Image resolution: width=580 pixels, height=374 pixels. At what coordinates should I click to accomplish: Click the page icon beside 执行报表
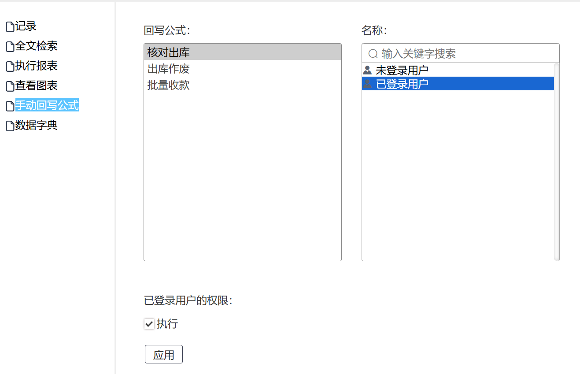pyautogui.click(x=10, y=67)
